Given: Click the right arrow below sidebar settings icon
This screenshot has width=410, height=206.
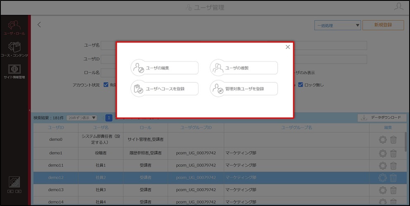Looking at the screenshot, I should (x=18, y=192).
